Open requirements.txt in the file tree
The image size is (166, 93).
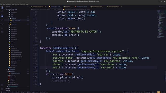tap(13, 85)
